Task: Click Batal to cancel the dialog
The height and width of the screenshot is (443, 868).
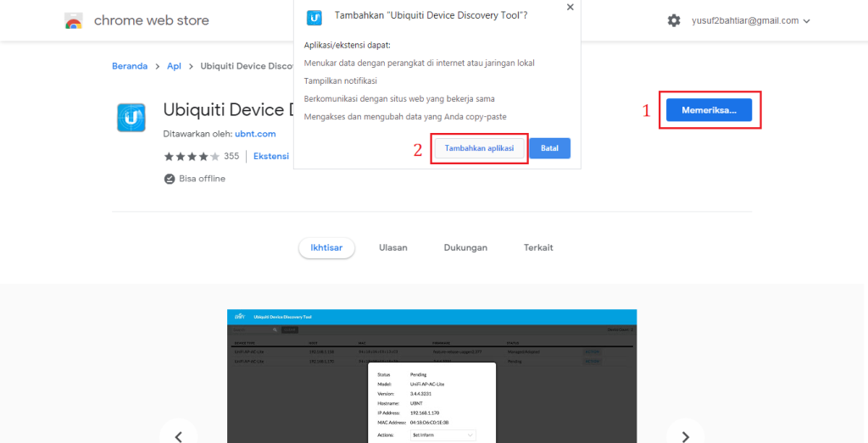Action: coord(549,148)
